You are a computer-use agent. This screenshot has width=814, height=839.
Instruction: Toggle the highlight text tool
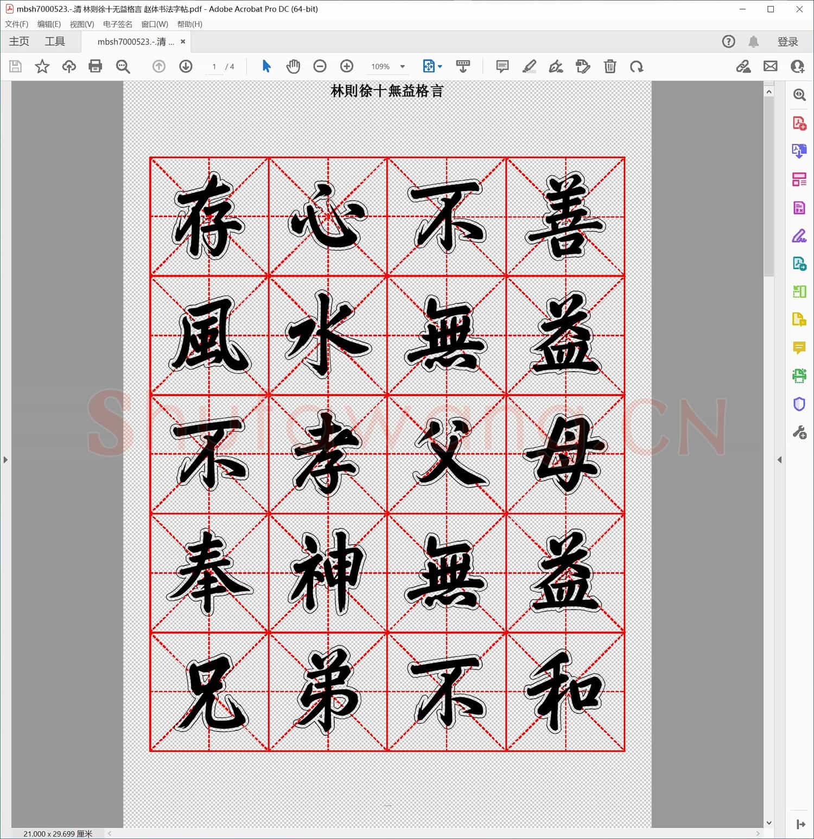pos(530,66)
